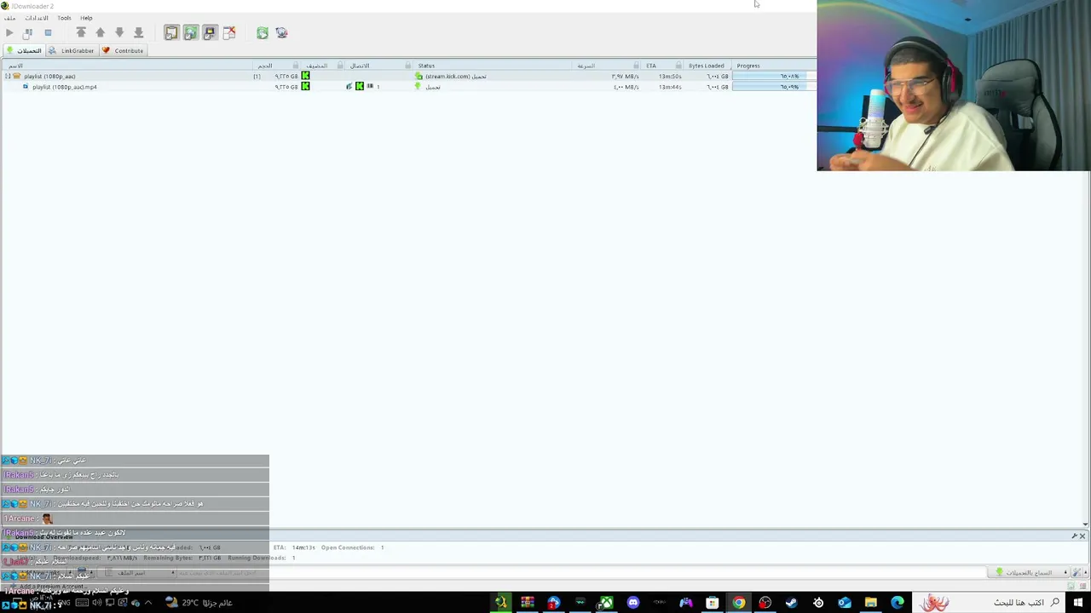Screen dimensions: 1091x613
Task: Switch to the Contribute tab
Action: tap(124, 50)
